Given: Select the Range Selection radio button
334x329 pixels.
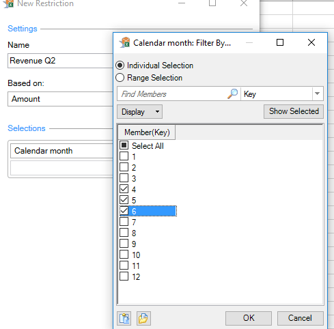Looking at the screenshot, I should click(x=120, y=78).
